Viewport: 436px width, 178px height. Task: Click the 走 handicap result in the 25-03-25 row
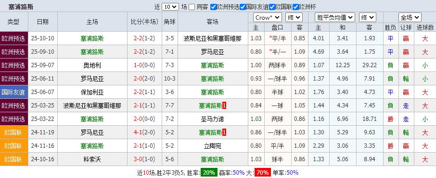pos(406,106)
